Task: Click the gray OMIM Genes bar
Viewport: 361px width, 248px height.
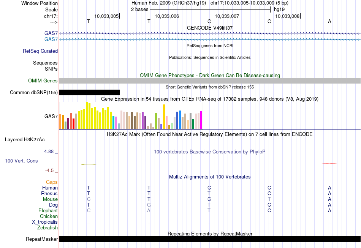Action: click(210, 81)
